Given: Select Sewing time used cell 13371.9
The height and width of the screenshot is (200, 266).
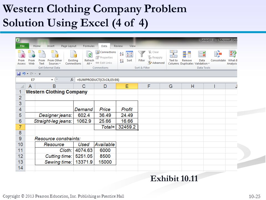Looking at the screenshot, I should click(84, 162).
